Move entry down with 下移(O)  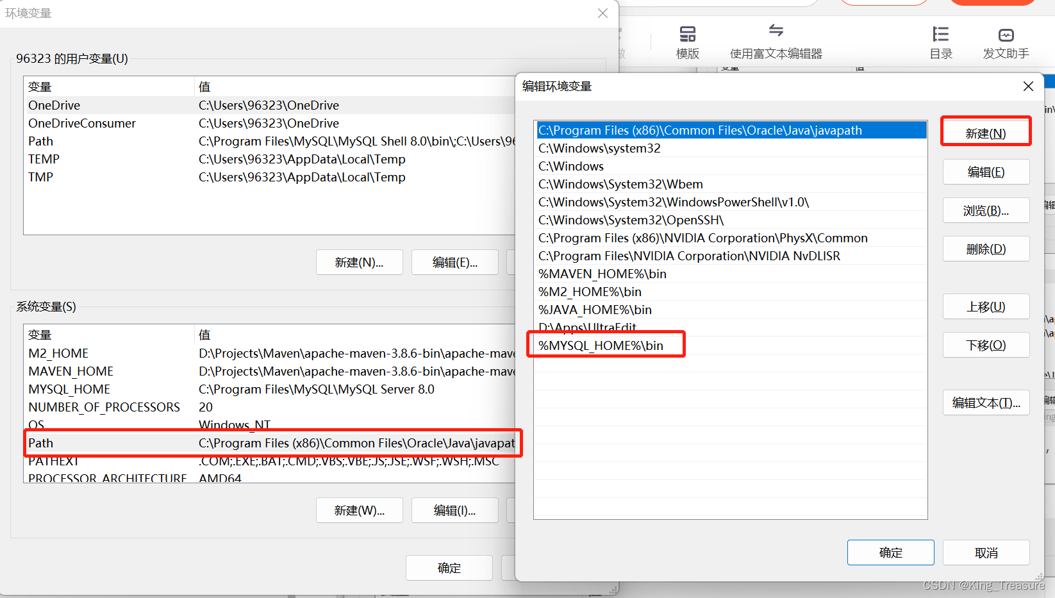click(x=986, y=345)
